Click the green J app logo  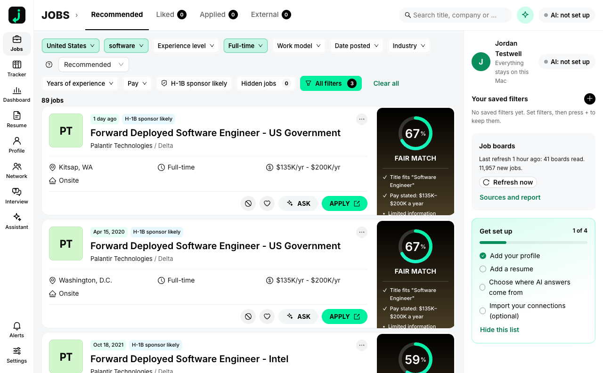(x=17, y=15)
